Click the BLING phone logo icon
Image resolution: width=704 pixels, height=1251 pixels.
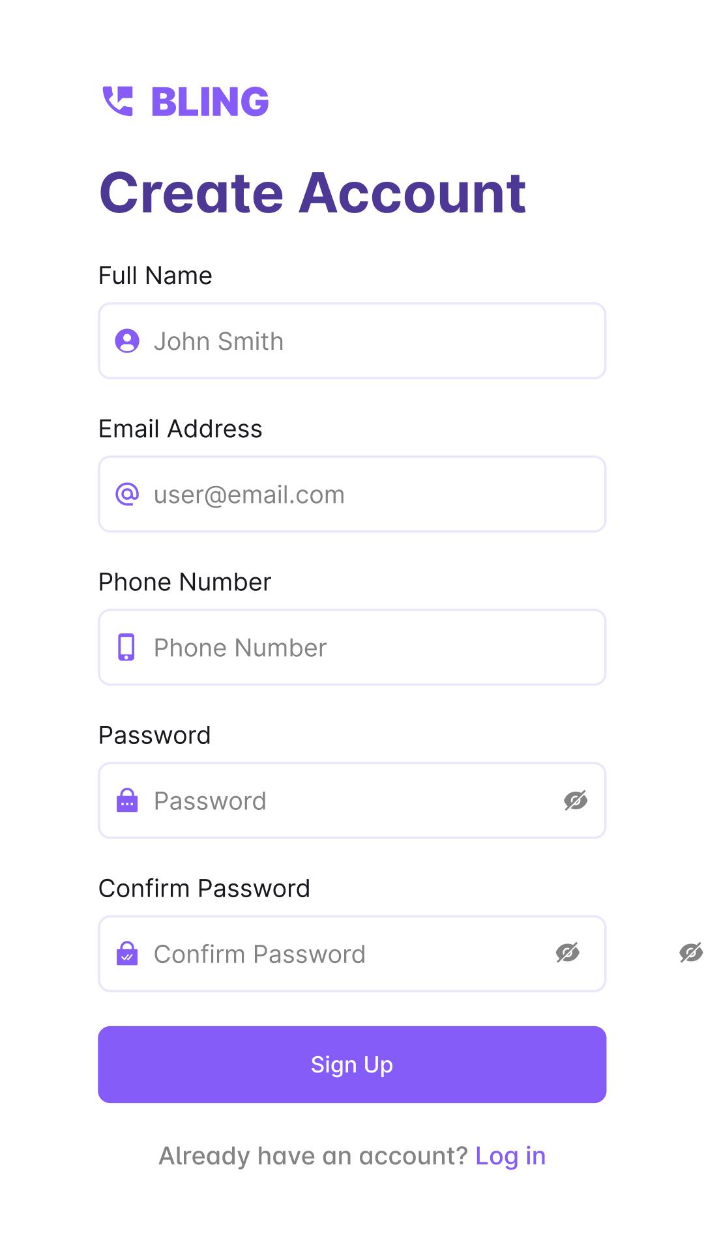point(117,102)
